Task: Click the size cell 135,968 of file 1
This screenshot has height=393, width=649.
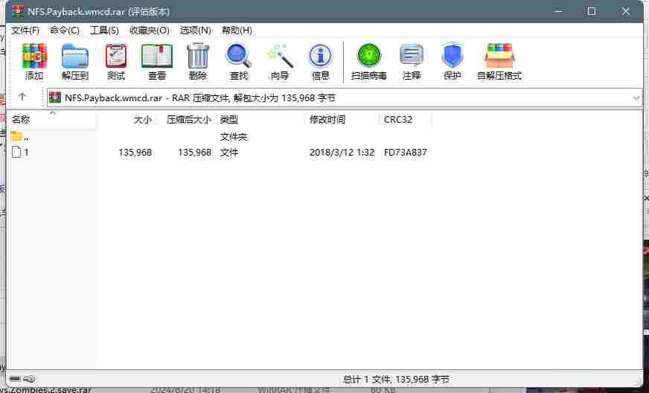Action: 135,153
